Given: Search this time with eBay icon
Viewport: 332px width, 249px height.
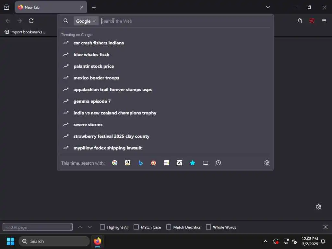Looking at the screenshot, I should (x=167, y=163).
